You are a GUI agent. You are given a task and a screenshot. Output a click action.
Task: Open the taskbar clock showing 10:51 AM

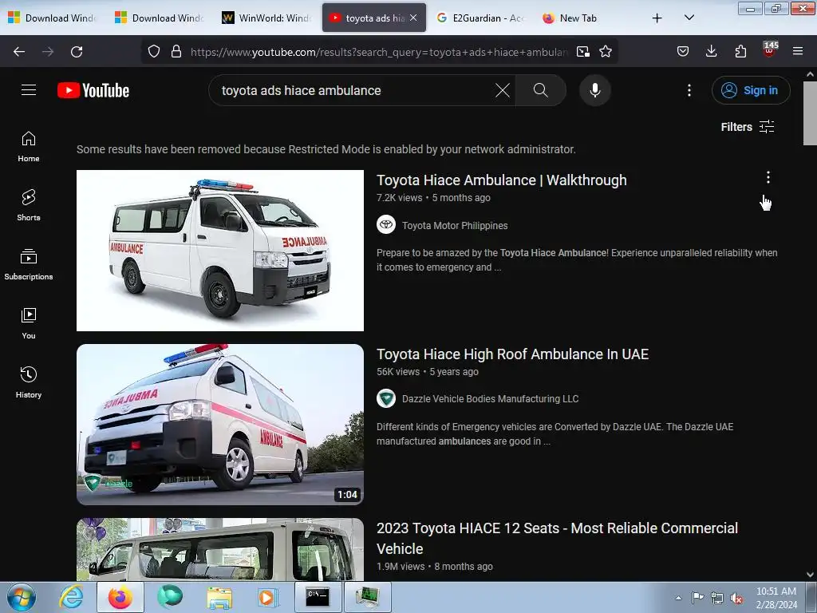point(776,598)
